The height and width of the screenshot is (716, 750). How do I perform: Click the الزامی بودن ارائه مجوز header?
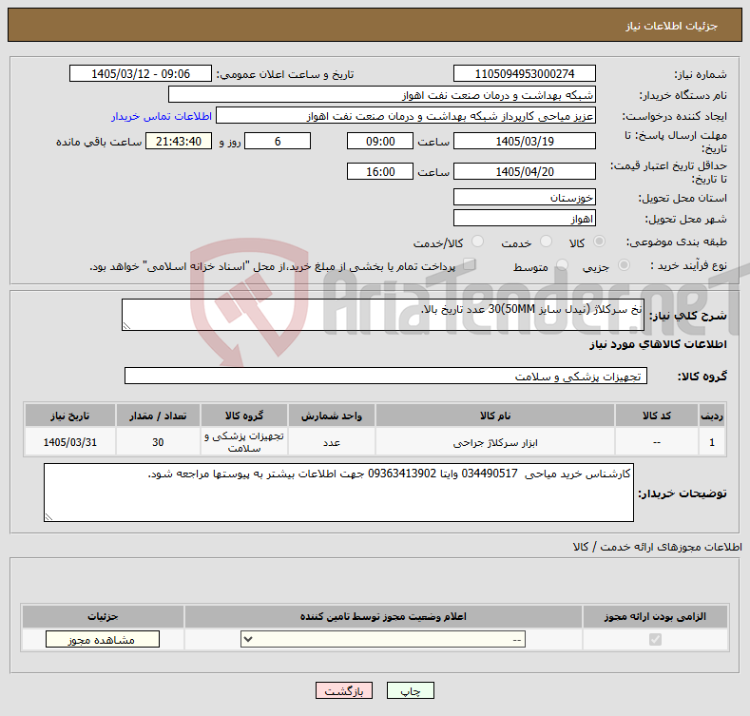pos(655,616)
